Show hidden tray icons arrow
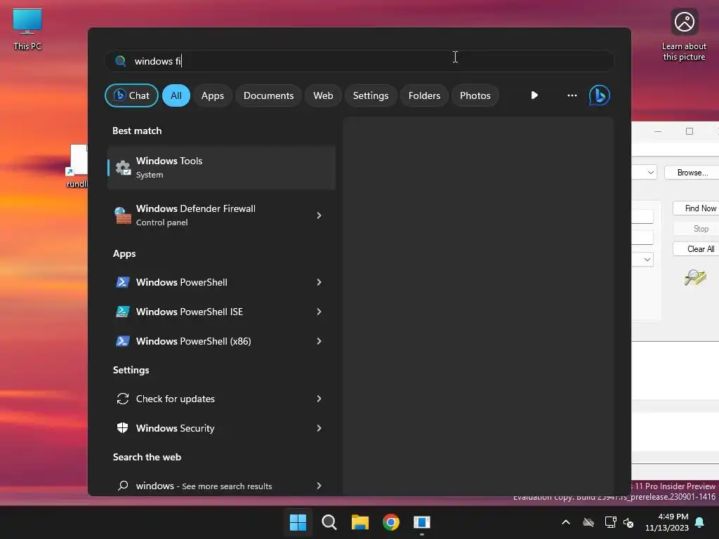This screenshot has height=539, width=719. pyautogui.click(x=566, y=522)
